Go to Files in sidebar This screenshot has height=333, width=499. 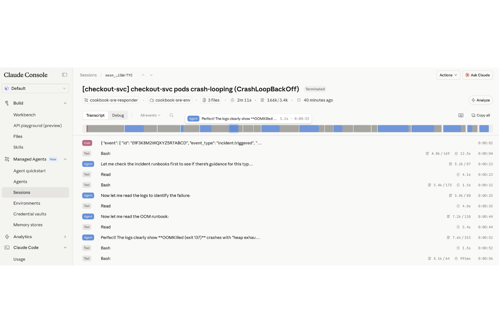coord(18,136)
